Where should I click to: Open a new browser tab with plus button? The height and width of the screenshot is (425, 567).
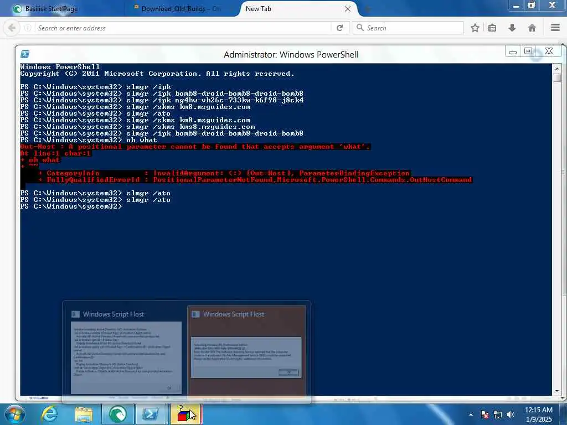coord(368,9)
